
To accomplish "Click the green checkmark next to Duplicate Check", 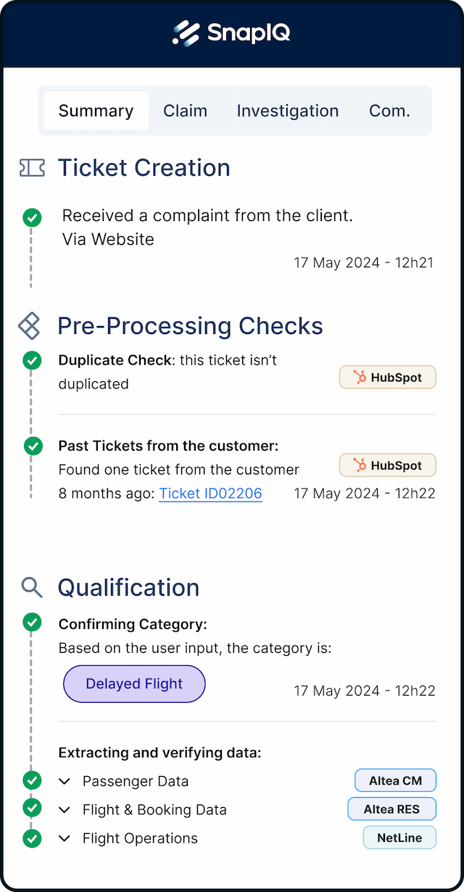I will [x=33, y=360].
